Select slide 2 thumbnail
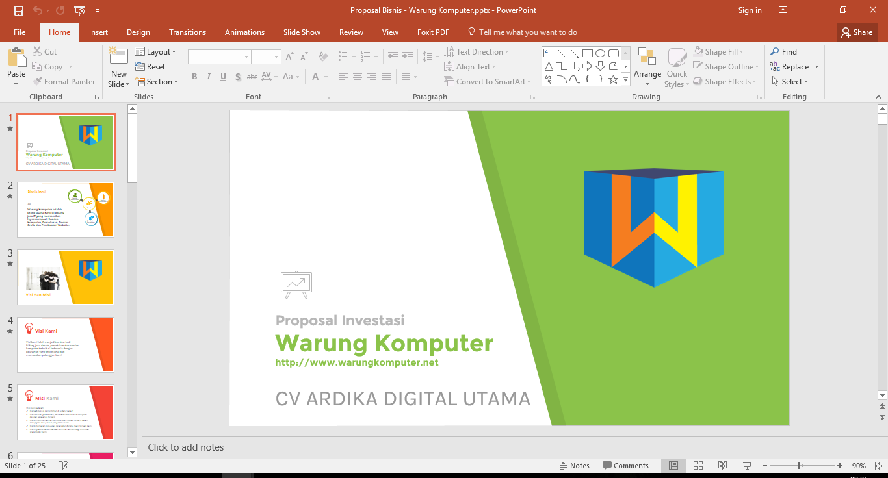Screen dimensions: 888x478 pyautogui.click(x=66, y=210)
